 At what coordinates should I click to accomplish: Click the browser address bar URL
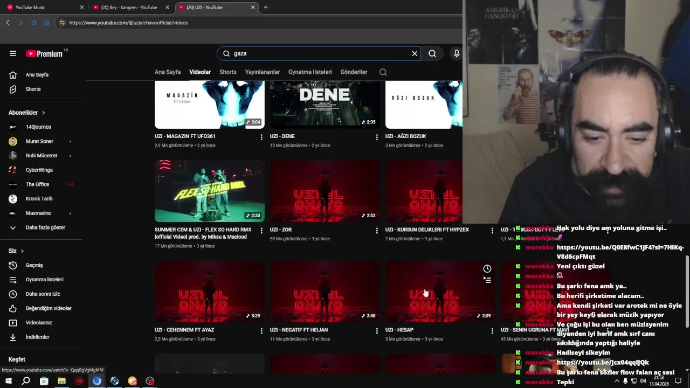click(x=128, y=23)
